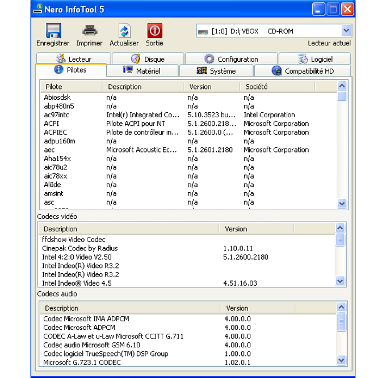Viewport: 386px width, 378px height.
Task: Select the AliIde driver row
Action: 188,185
